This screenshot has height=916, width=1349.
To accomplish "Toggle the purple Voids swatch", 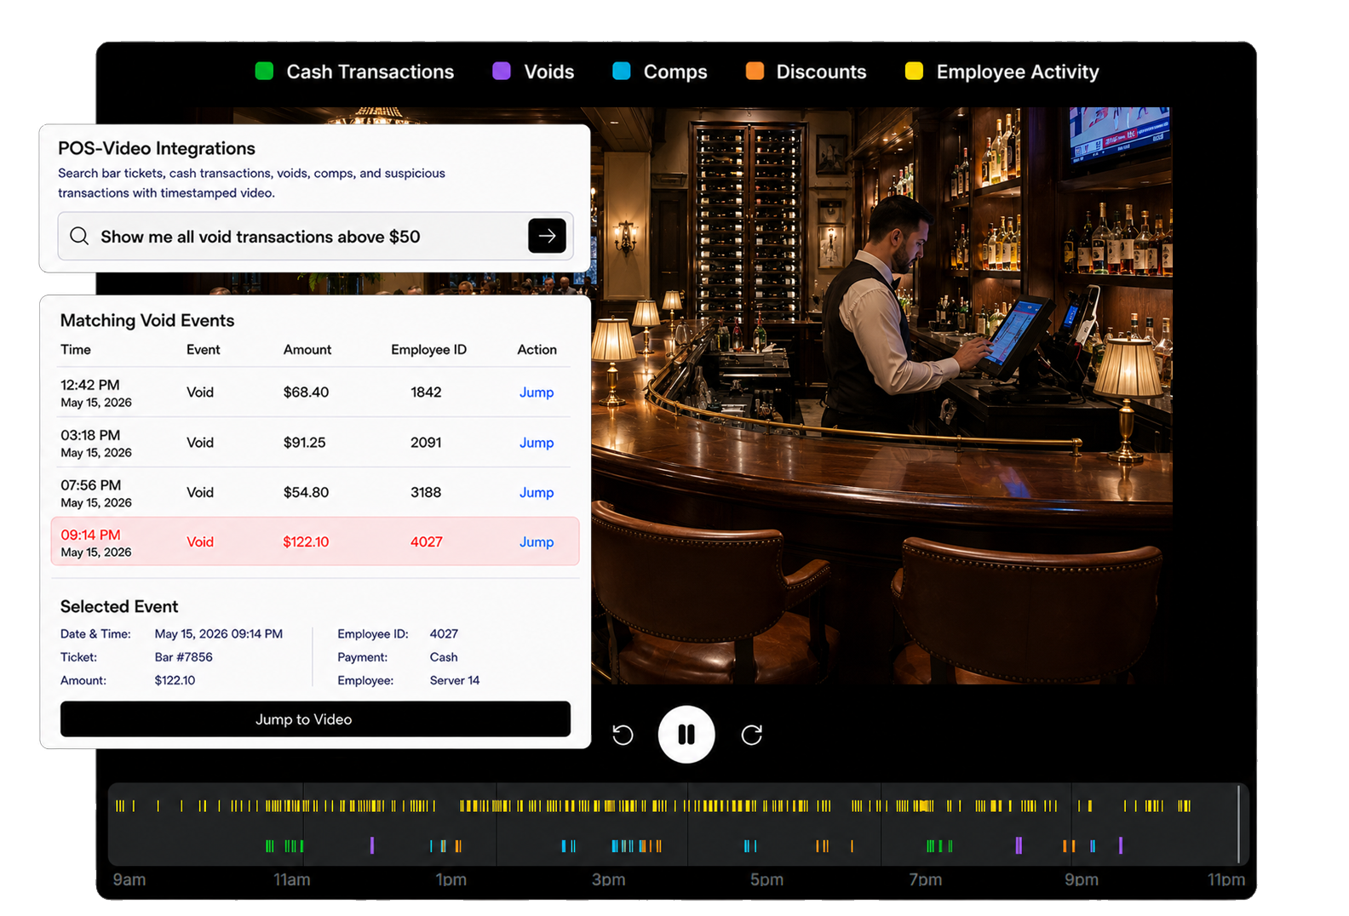I will pos(502,71).
